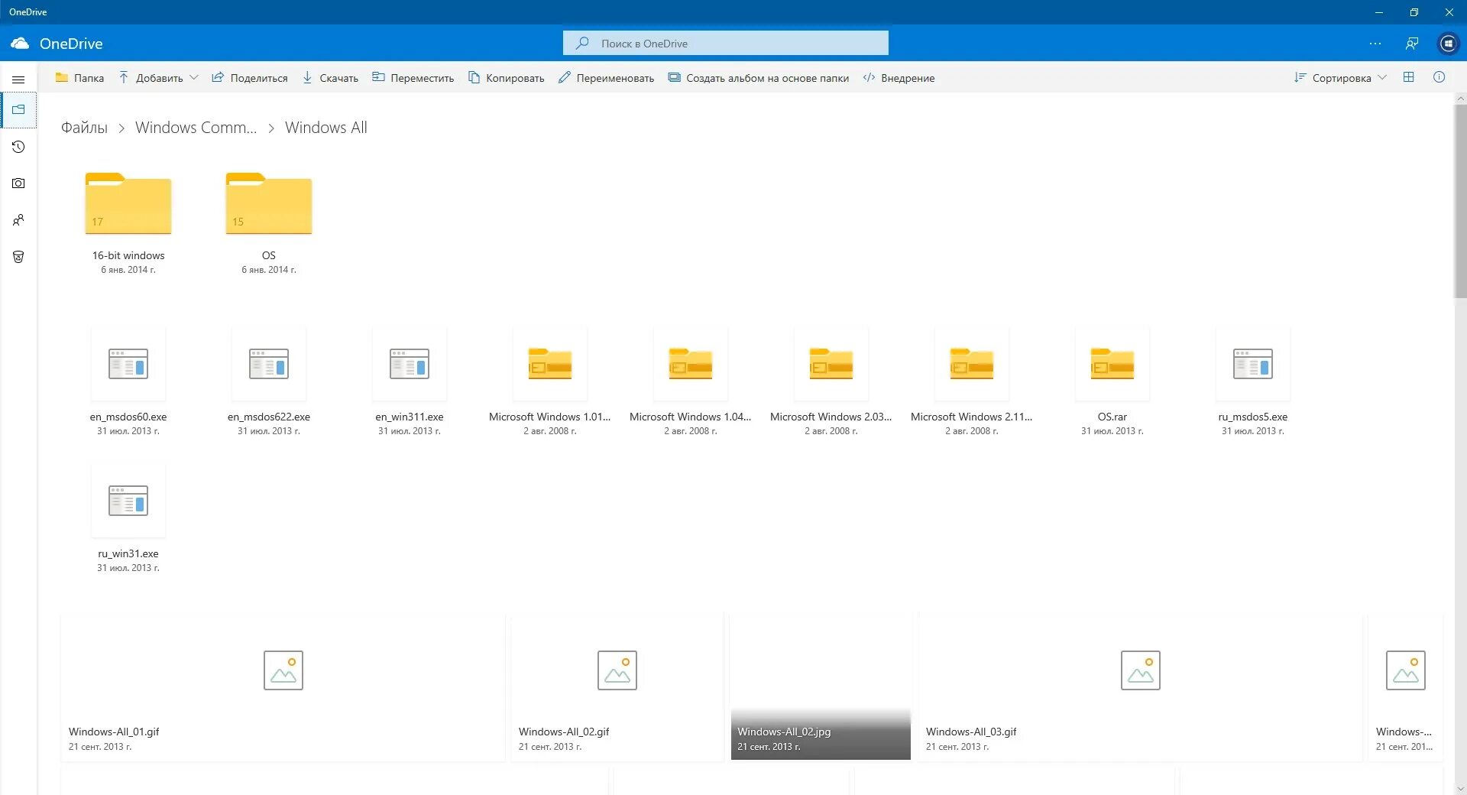Select the OS.rar archive file
Image resolution: width=1467 pixels, height=795 pixels.
point(1112,381)
